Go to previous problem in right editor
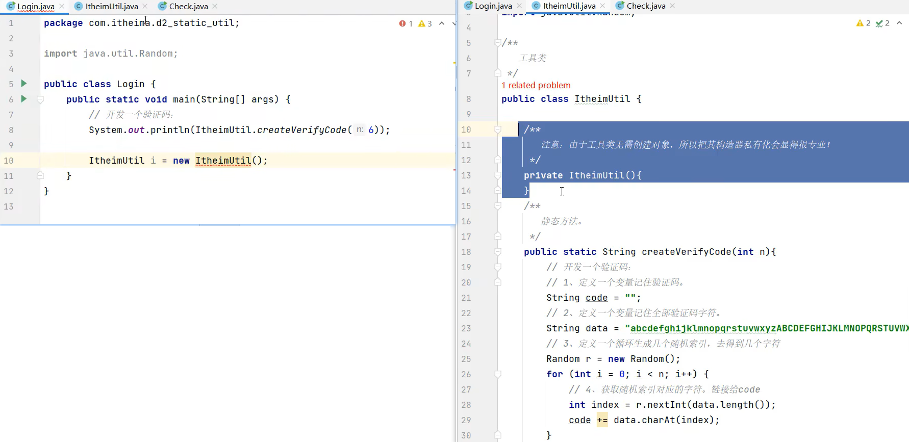This screenshot has height=442, width=909. pos(899,23)
